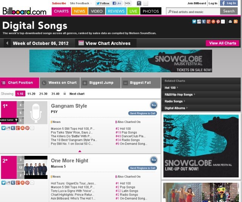Open the RSS feed icon
This screenshot has height=202, width=242.
[236, 22]
